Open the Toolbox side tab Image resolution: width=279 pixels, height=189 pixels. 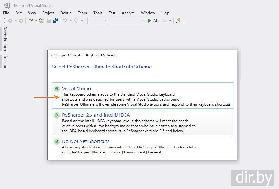(5, 62)
